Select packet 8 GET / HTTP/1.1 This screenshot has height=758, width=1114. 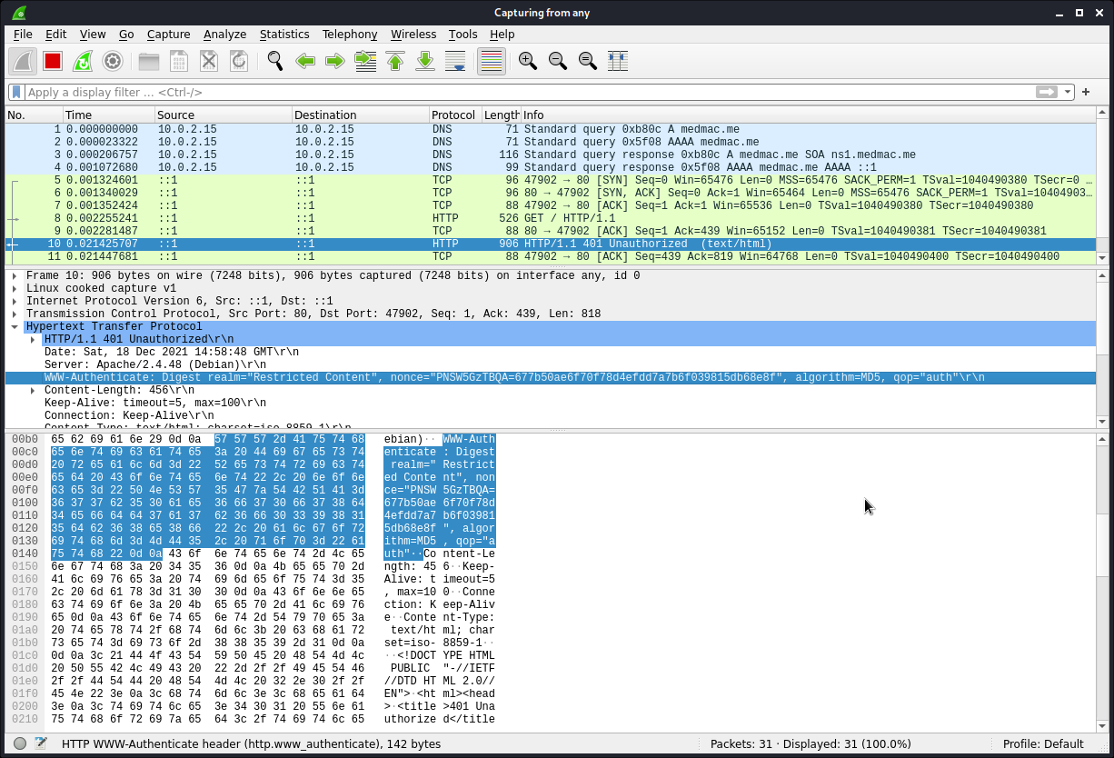pyautogui.click(x=550, y=218)
